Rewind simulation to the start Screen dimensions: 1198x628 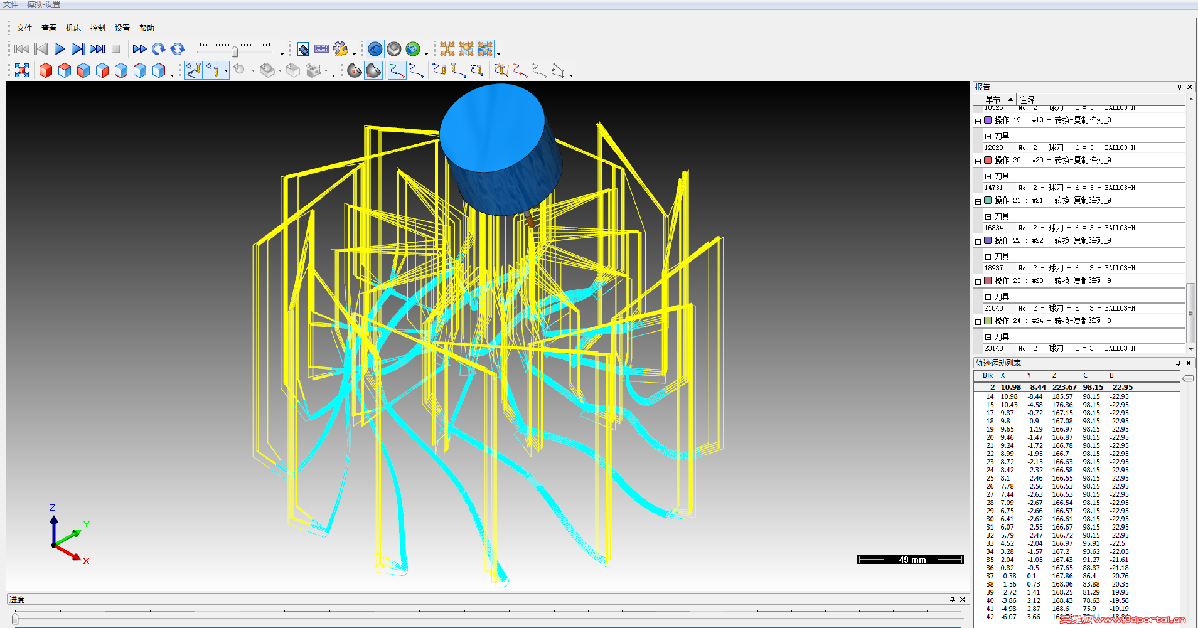(x=22, y=49)
